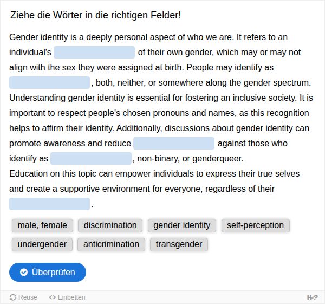Click the blank field after "individual's"
The image size is (325, 304).
point(94,52)
